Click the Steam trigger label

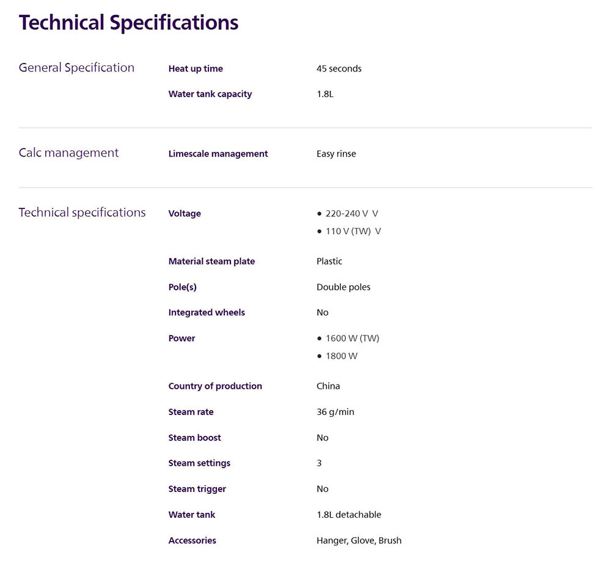(197, 489)
